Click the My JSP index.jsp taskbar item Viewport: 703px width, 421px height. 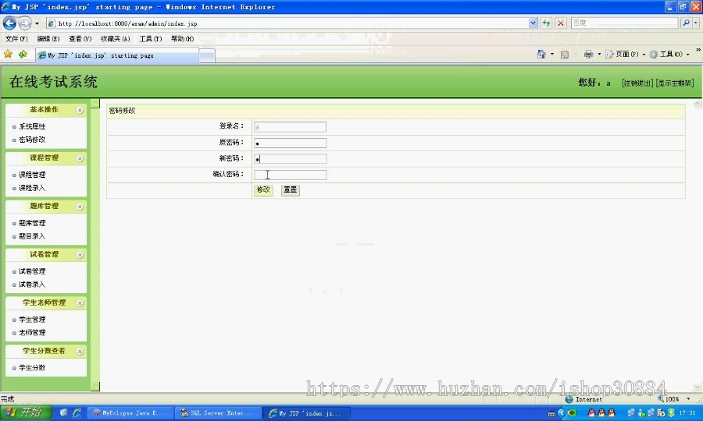coord(307,413)
